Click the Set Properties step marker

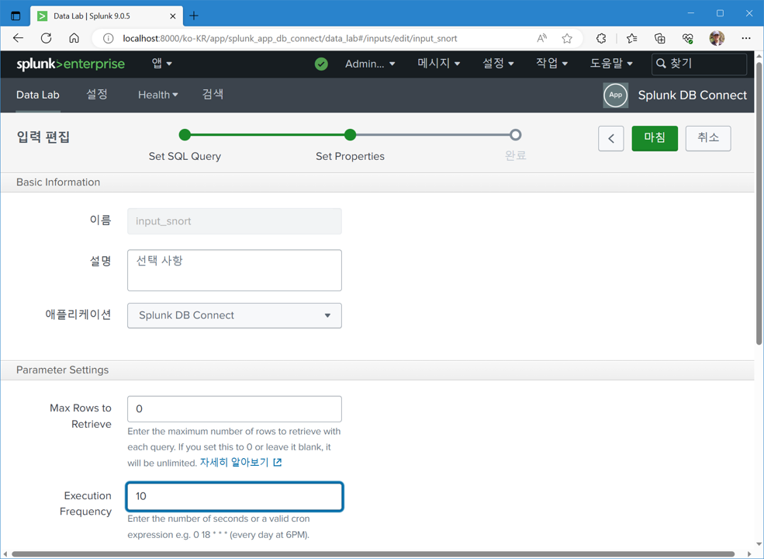[350, 134]
